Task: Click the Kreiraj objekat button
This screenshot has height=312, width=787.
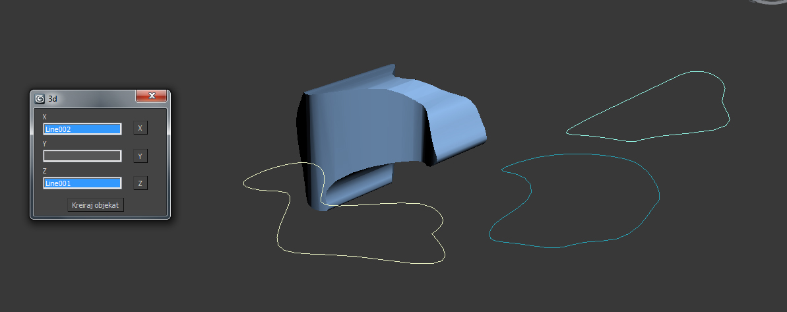Action: [96, 204]
